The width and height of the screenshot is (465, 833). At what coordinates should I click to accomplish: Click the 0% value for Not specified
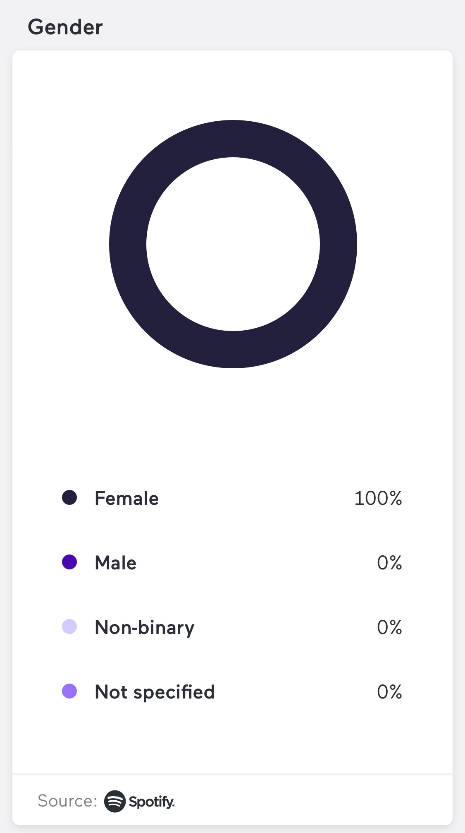coord(389,692)
